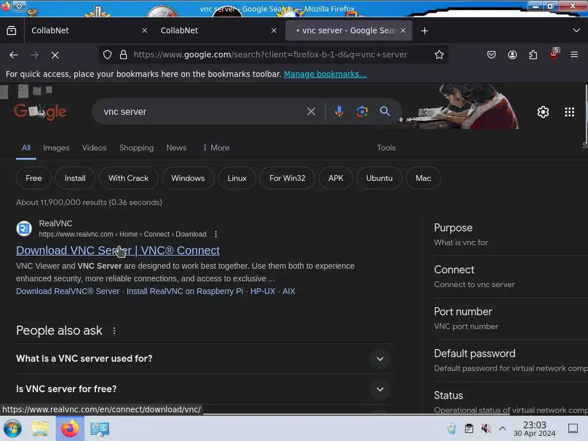
Task: Switch to Shopping results
Action: [x=137, y=148]
